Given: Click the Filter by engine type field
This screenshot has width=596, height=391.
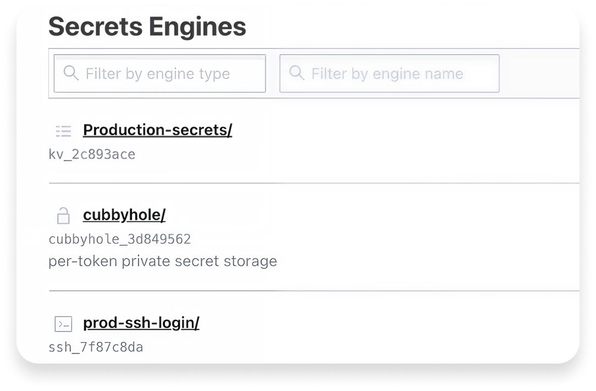Looking at the screenshot, I should pos(159,73).
